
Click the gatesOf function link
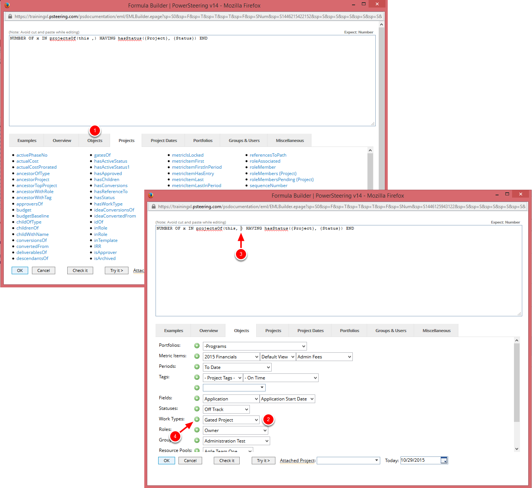(103, 155)
